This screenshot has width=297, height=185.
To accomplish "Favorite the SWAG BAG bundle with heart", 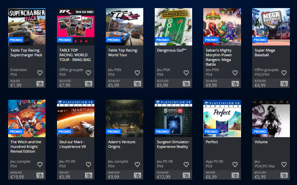I will [88, 73].
